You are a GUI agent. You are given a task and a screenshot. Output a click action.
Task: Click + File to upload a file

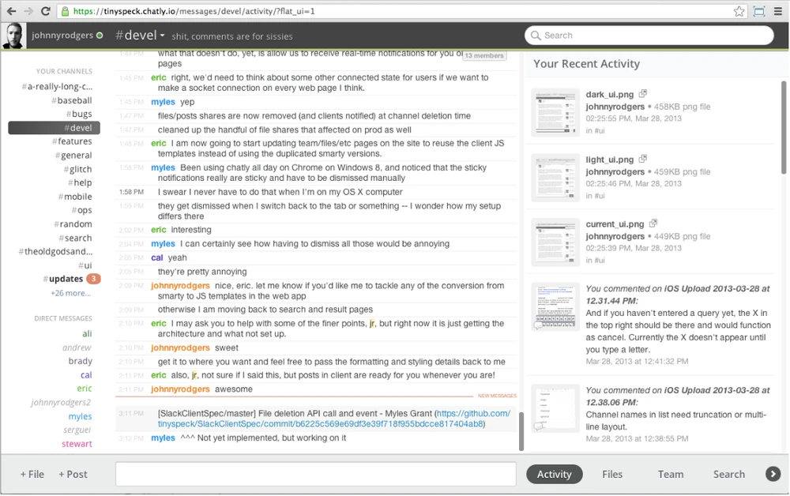(x=32, y=475)
